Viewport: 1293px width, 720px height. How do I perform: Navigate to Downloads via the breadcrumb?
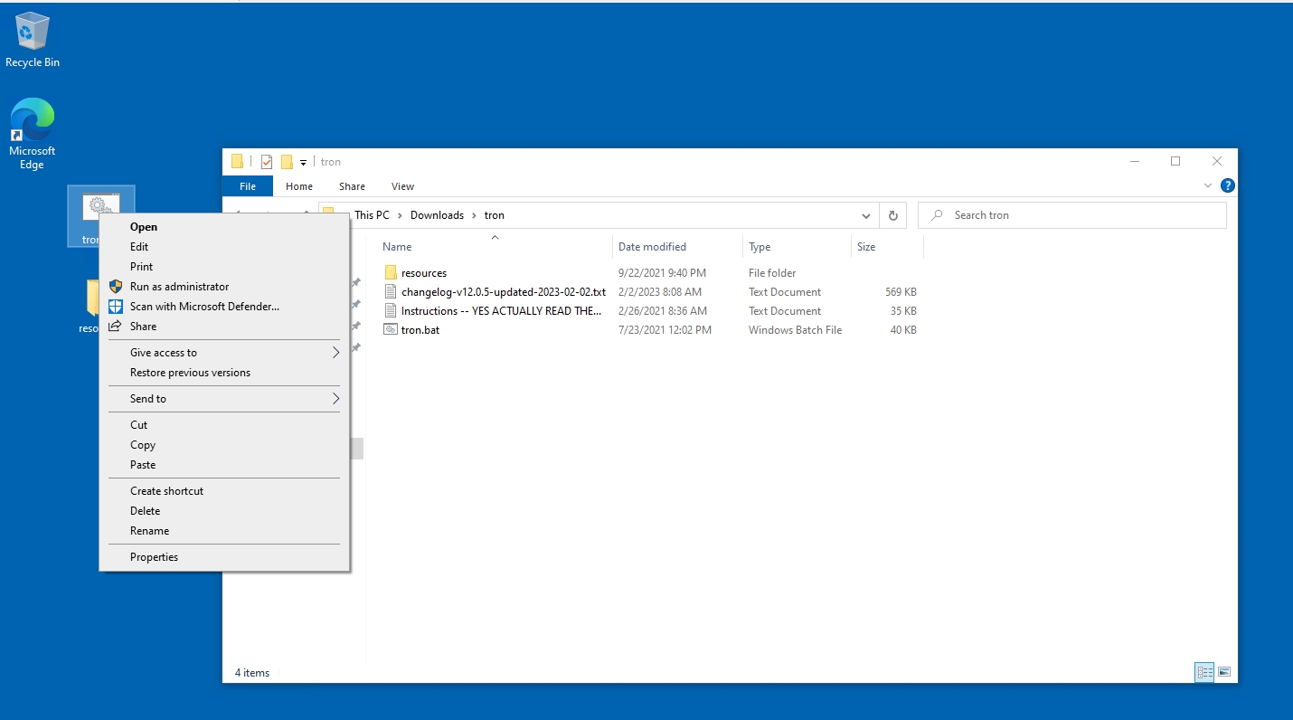[437, 215]
